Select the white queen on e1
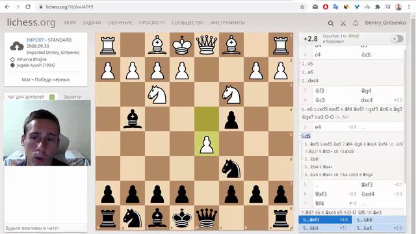This screenshot has width=416, height=234. pos(207,45)
